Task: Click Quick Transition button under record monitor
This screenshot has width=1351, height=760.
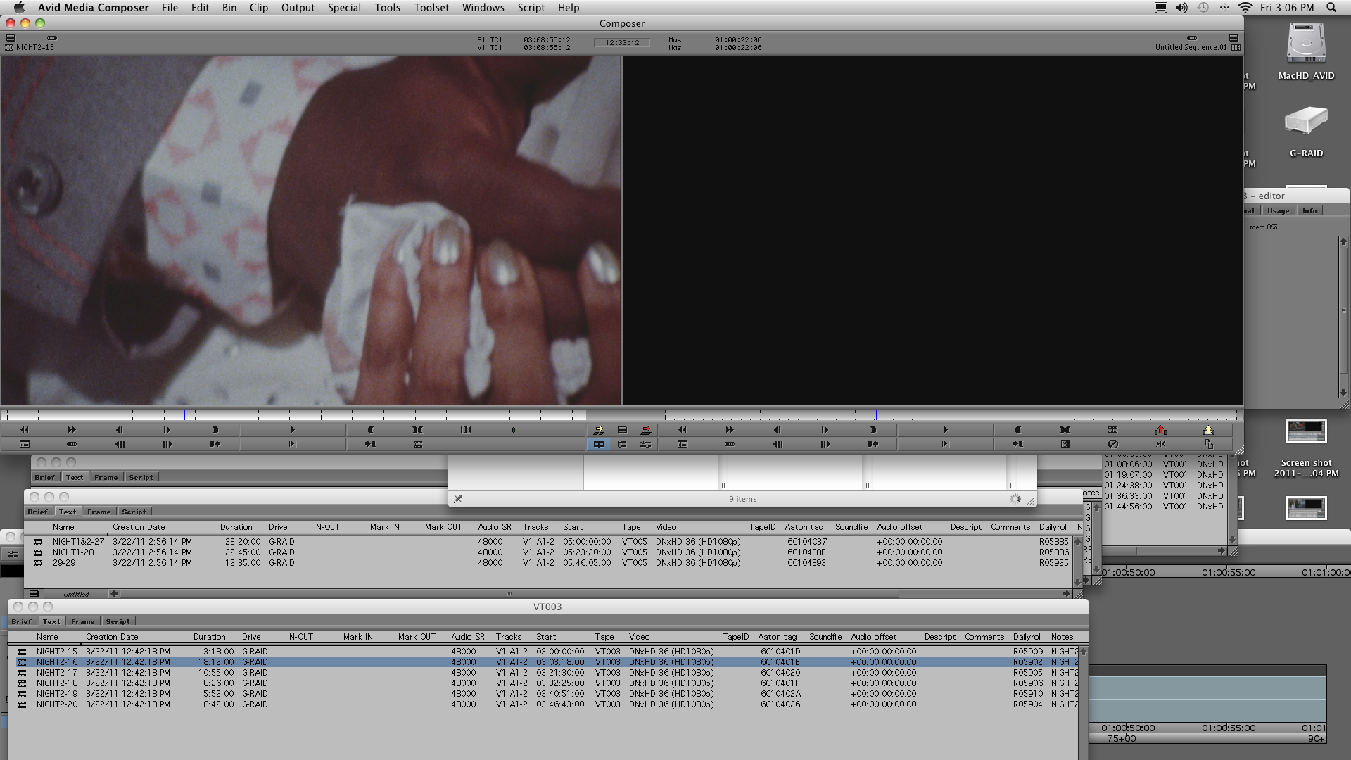Action: coord(1065,444)
